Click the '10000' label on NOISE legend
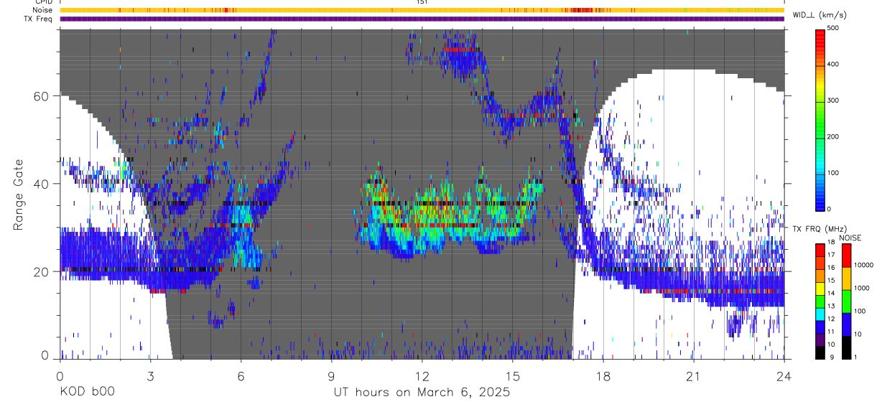The width and height of the screenshot is (882, 407). pyautogui.click(x=863, y=266)
